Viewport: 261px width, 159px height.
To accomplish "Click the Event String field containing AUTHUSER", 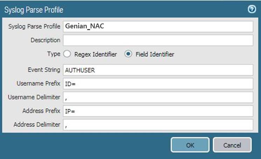I will pyautogui.click(x=158, y=70).
